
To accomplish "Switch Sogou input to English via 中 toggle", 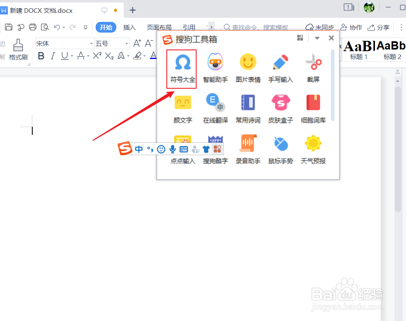I will click(139, 149).
